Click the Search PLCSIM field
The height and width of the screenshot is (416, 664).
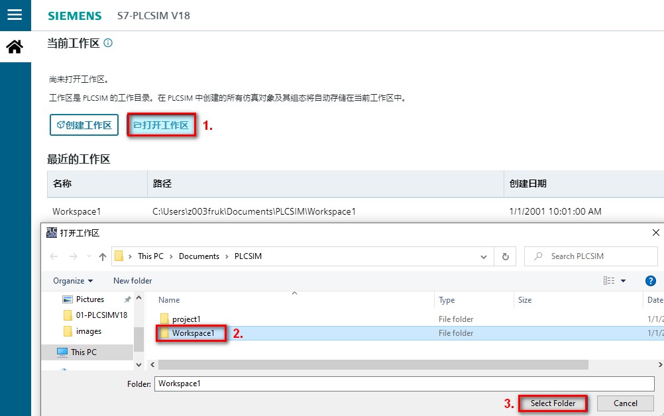[590, 256]
